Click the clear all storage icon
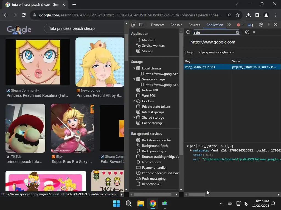This screenshot has height=210, width=281. pos(247,32)
